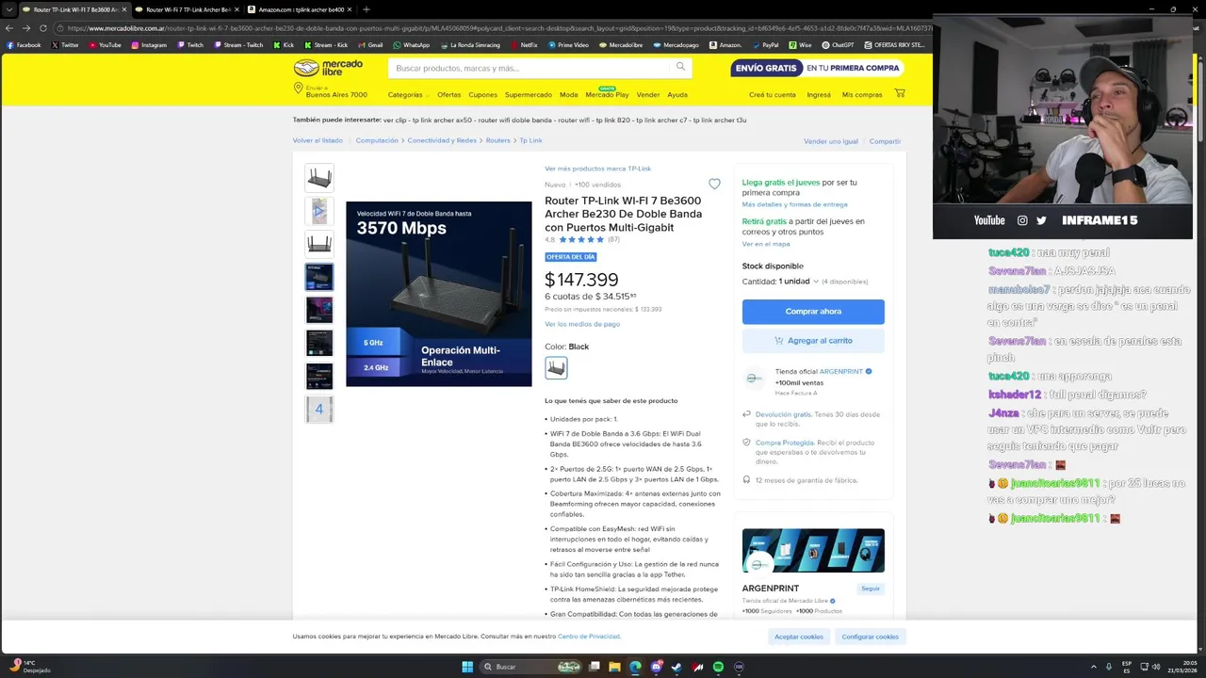Follow ARGENPRINT with Seguir button

[x=870, y=589]
